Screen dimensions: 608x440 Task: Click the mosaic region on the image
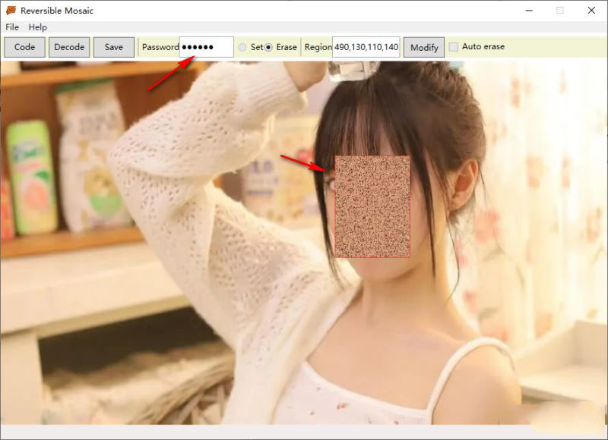(x=372, y=206)
